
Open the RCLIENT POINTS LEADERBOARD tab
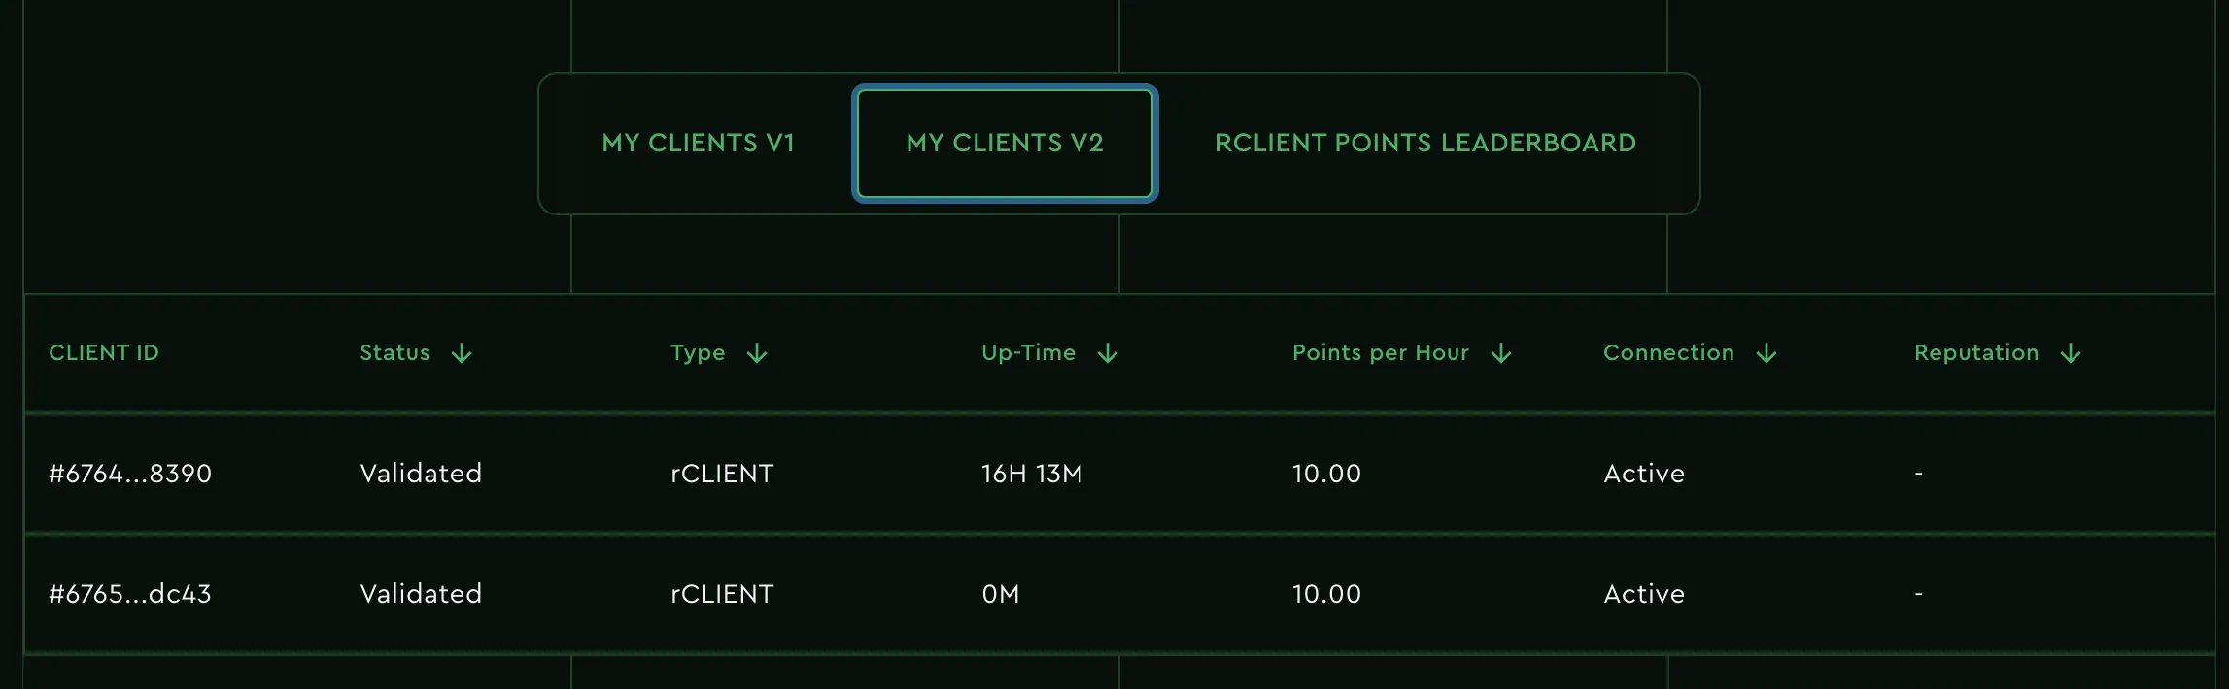pos(1425,143)
